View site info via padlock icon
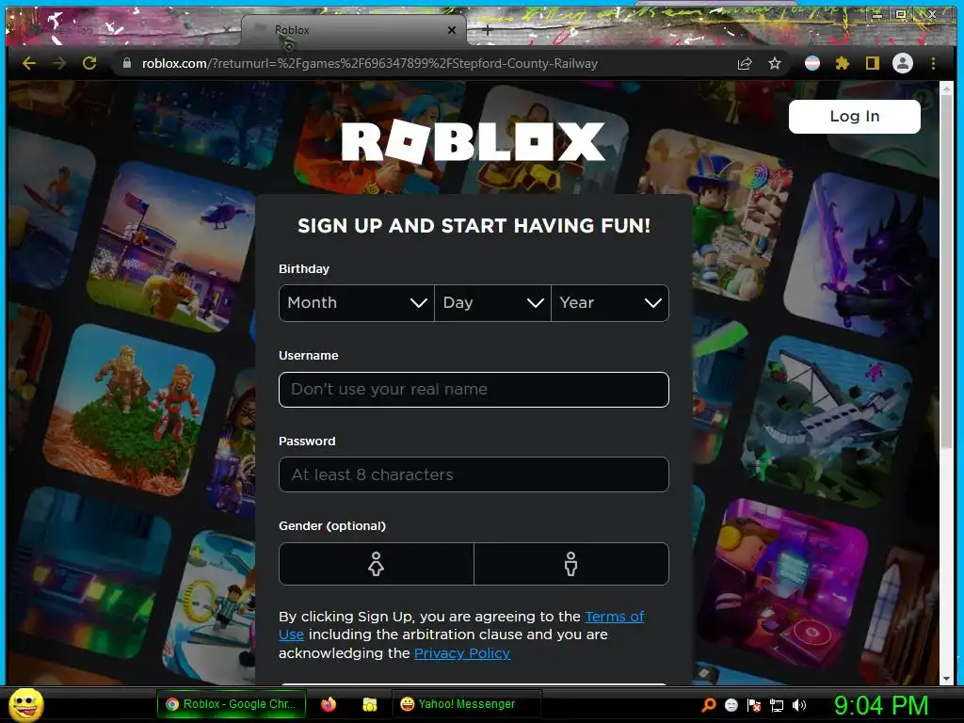The image size is (964, 723). (x=127, y=63)
